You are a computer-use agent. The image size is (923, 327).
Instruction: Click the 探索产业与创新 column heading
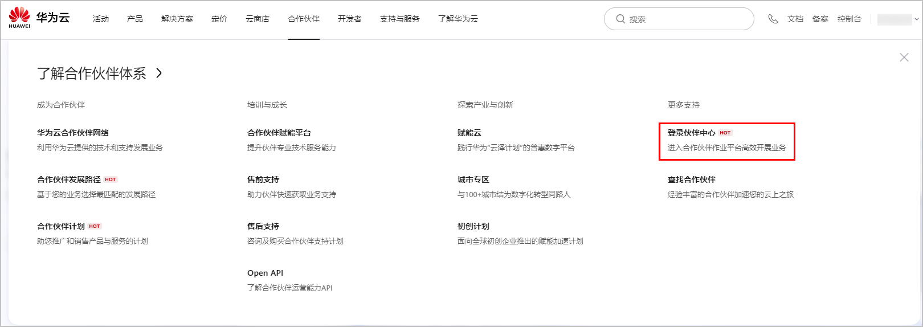coord(485,105)
